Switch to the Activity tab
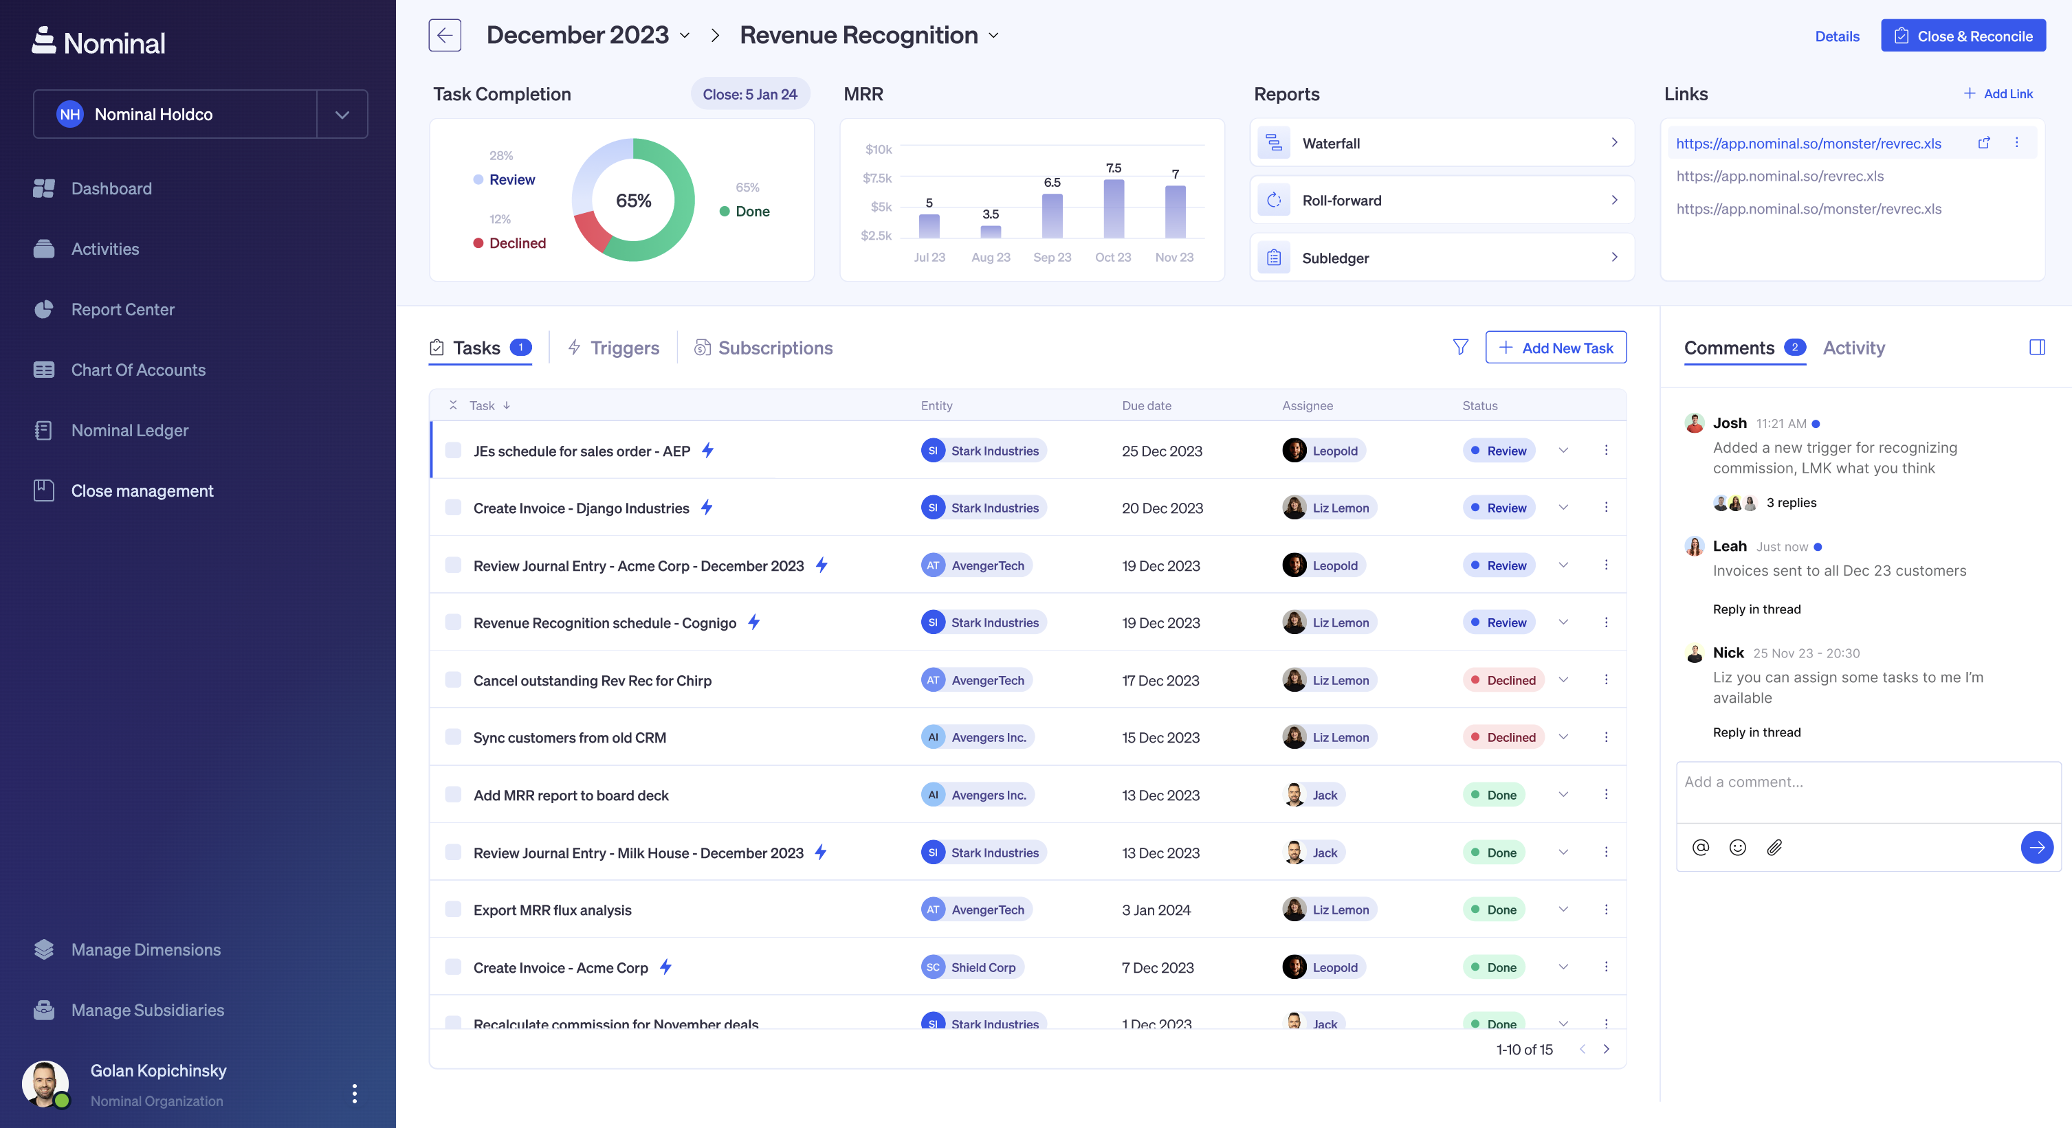2072x1128 pixels. coord(1853,348)
